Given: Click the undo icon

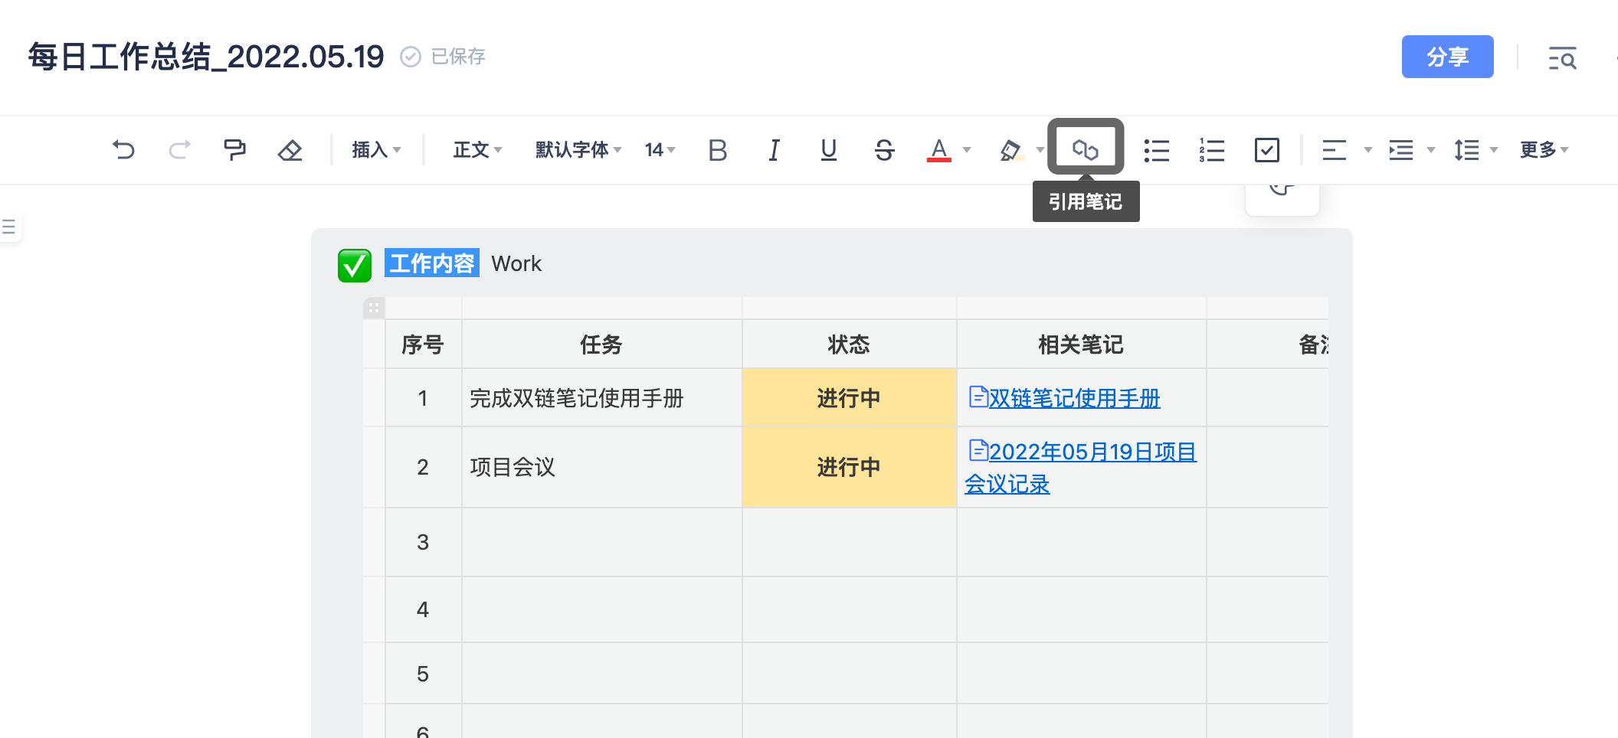Looking at the screenshot, I should (125, 150).
